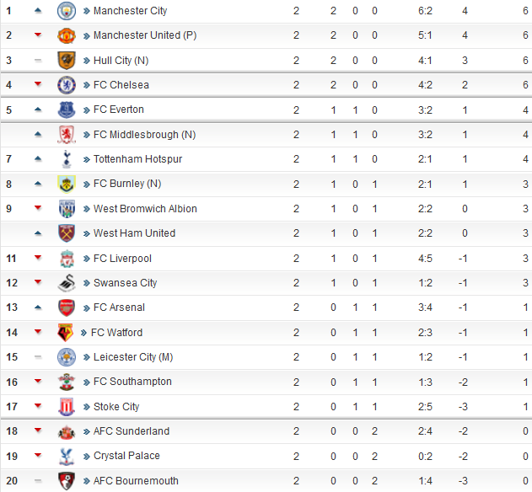Open the West Bromwich Albion team link

[145, 209]
